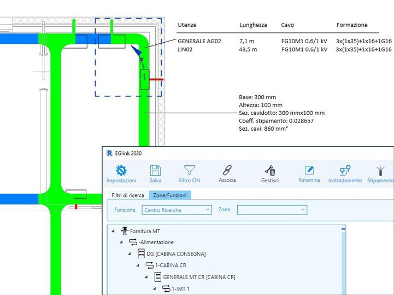
Task: Click the Associa chain link icon
Action: pyautogui.click(x=227, y=170)
